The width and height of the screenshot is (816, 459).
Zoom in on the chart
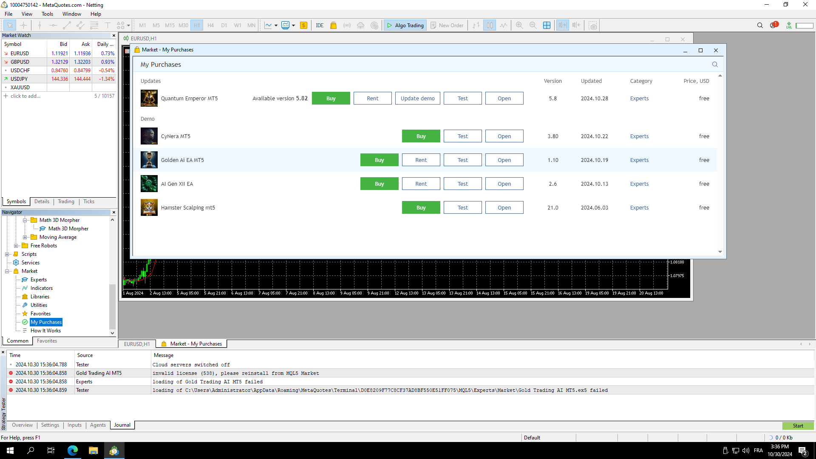click(x=519, y=25)
